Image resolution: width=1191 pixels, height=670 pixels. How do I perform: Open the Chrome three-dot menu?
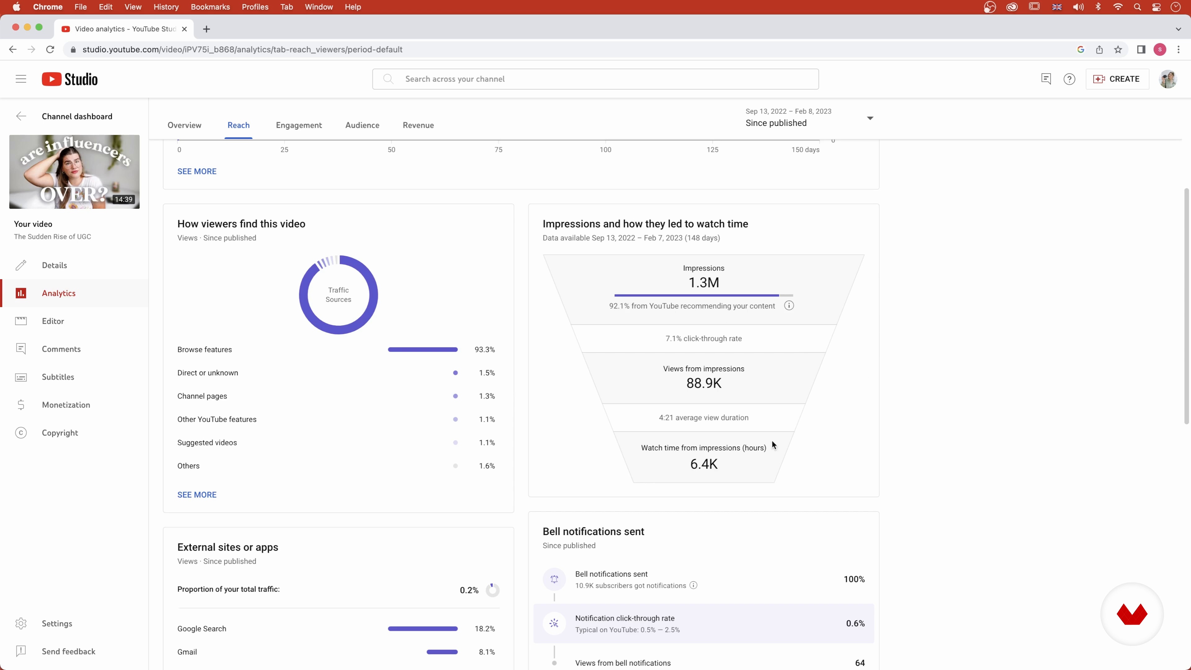pos(1179,50)
